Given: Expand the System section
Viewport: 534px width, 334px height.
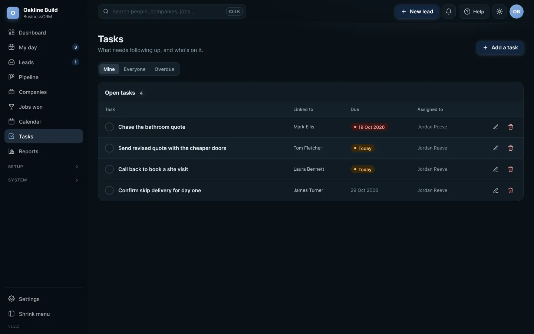Looking at the screenshot, I should [x=44, y=180].
